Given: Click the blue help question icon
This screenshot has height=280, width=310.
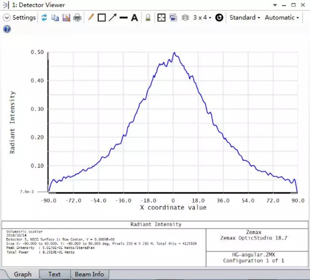Looking at the screenshot, I should (7, 29).
